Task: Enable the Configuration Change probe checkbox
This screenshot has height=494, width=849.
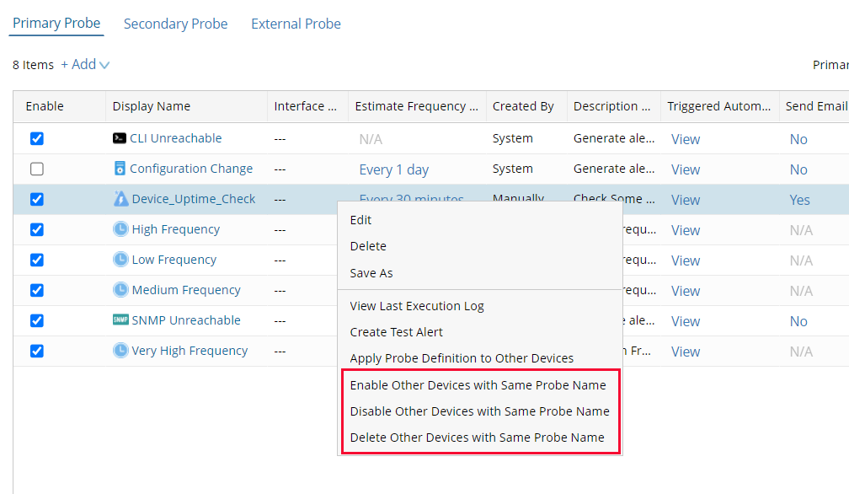Action: point(37,169)
